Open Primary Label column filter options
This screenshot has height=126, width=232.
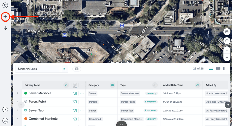(x=66, y=85)
